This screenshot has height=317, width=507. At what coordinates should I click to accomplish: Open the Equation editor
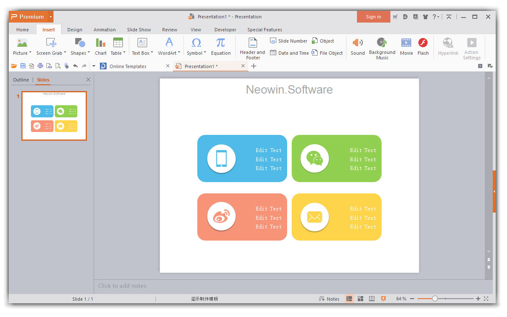221,46
